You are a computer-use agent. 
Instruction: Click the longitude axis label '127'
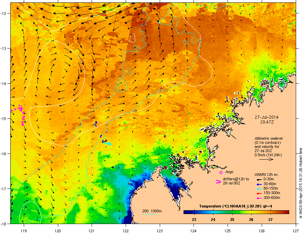pyautogui.click(x=296, y=231)
